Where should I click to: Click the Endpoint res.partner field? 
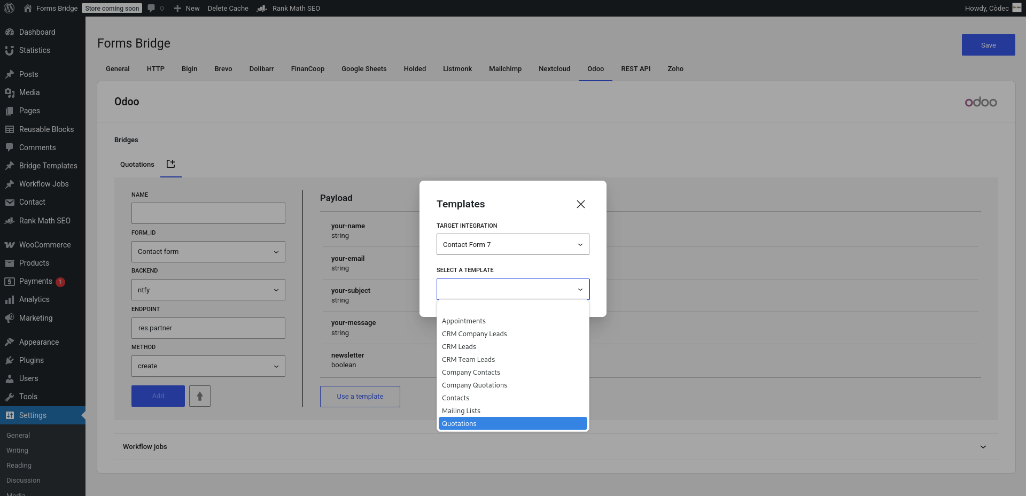click(x=208, y=328)
